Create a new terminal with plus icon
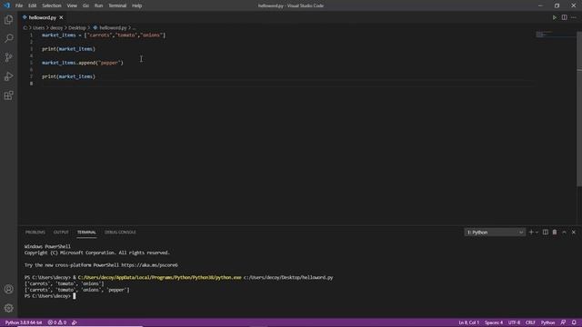Image resolution: width=582 pixels, height=327 pixels. tap(531, 233)
